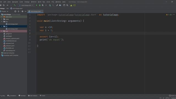Expand the .dart_tool folder
Viewport: 176px width, 99px height.
point(2,17)
